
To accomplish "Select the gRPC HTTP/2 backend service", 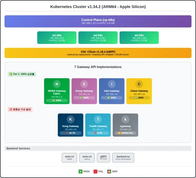I will pos(104,158).
